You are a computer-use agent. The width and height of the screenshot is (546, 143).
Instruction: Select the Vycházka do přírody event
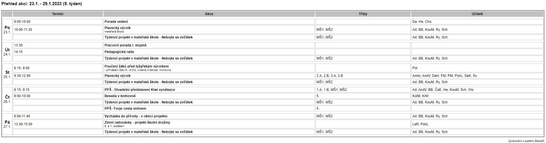[136, 116]
